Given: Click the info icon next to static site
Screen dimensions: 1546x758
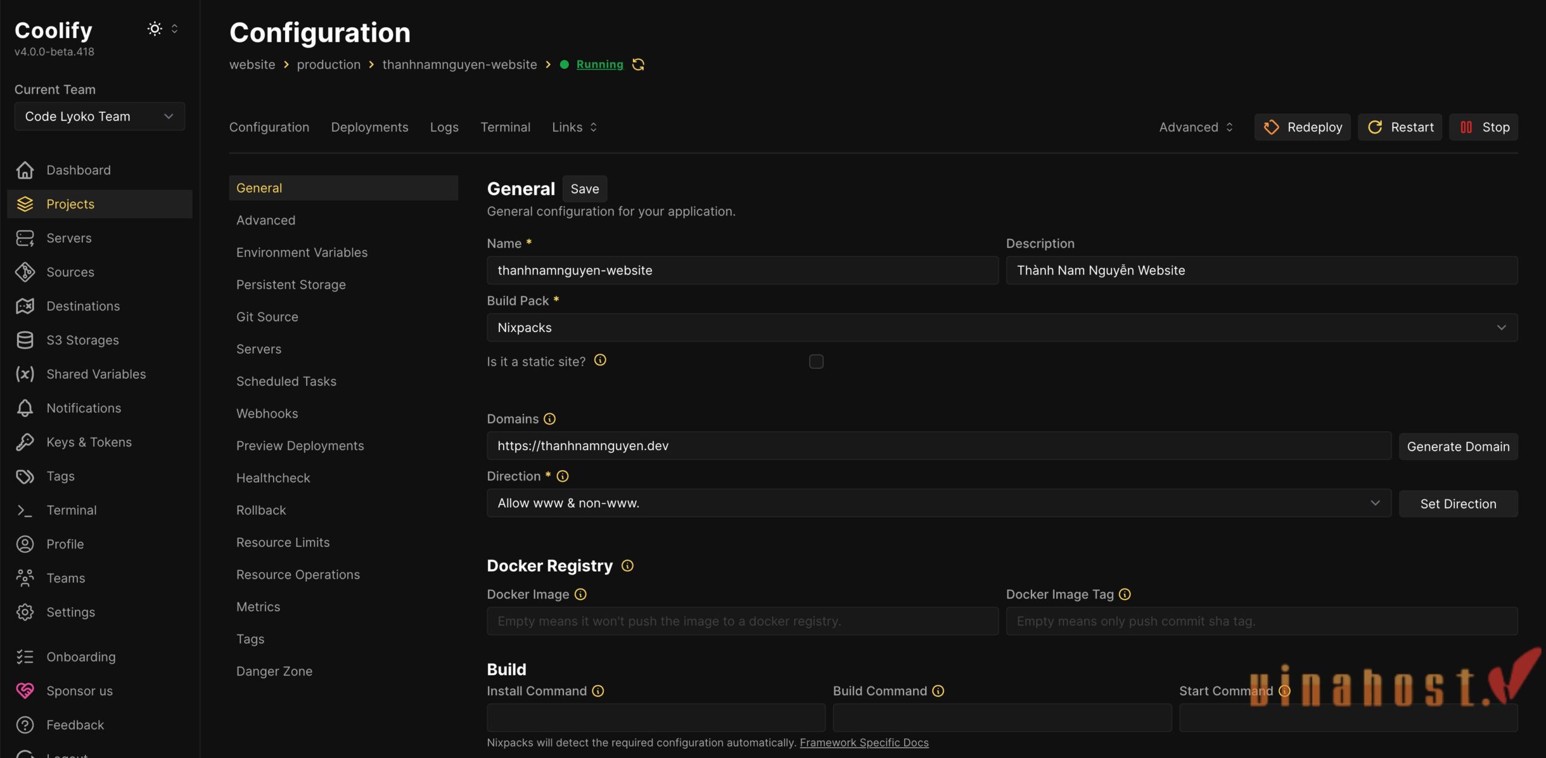Looking at the screenshot, I should (x=600, y=360).
